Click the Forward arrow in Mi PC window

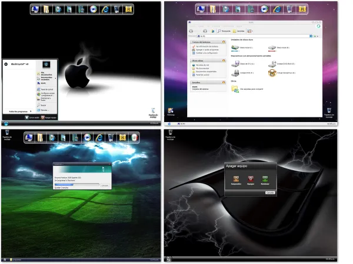pos(205,31)
